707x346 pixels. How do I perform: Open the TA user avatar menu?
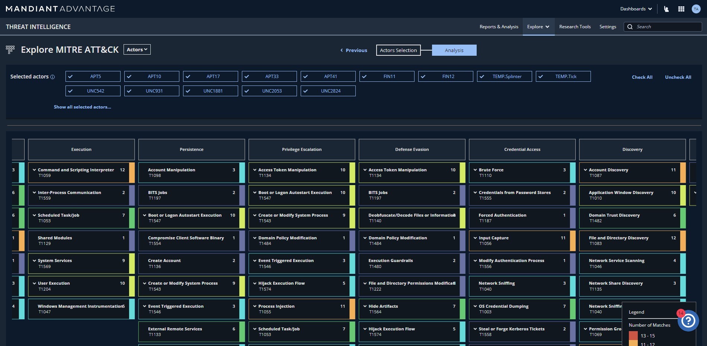coord(696,9)
